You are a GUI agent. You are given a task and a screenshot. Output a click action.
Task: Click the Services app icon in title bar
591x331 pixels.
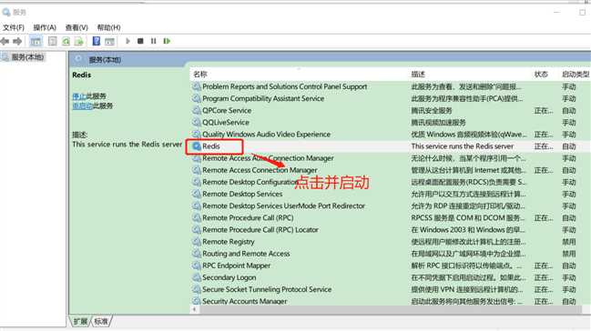pyautogui.click(x=6, y=13)
